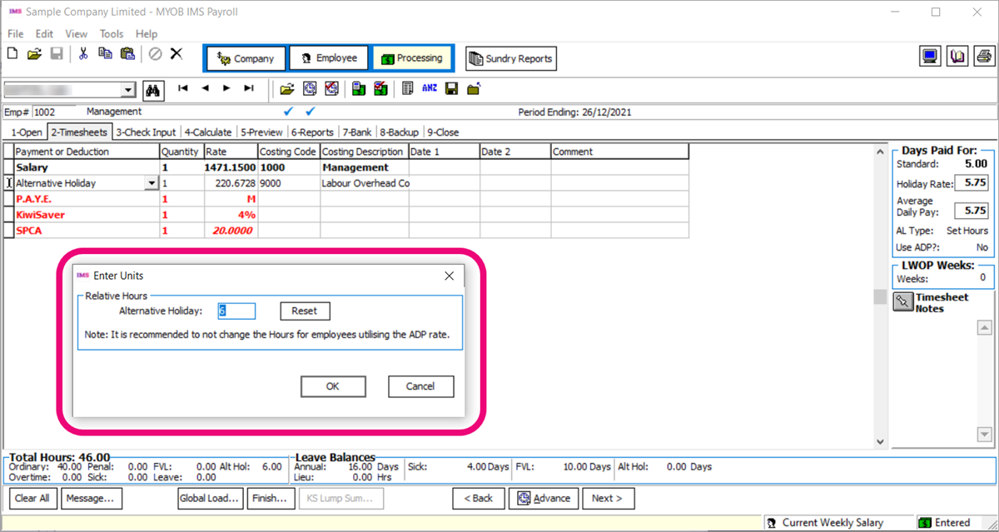Click the Copy icon

coord(105,54)
